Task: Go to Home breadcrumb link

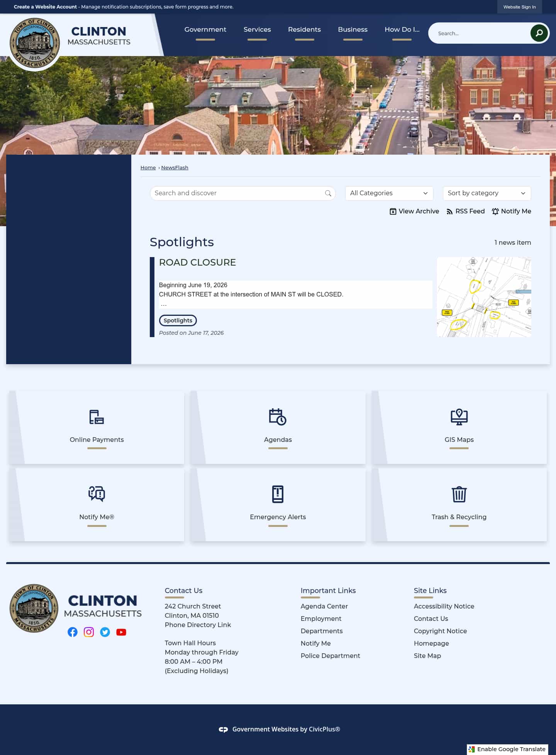Action: pyautogui.click(x=148, y=168)
